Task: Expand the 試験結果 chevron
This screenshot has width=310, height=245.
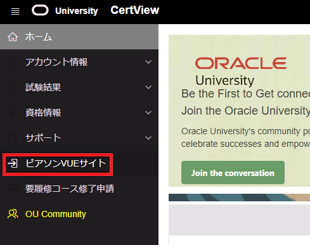Action: coord(148,87)
